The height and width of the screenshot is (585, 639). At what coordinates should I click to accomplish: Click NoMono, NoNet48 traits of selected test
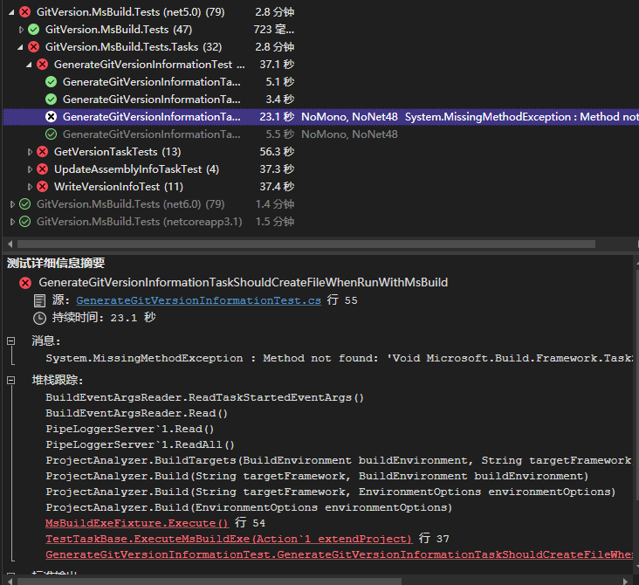coord(349,117)
